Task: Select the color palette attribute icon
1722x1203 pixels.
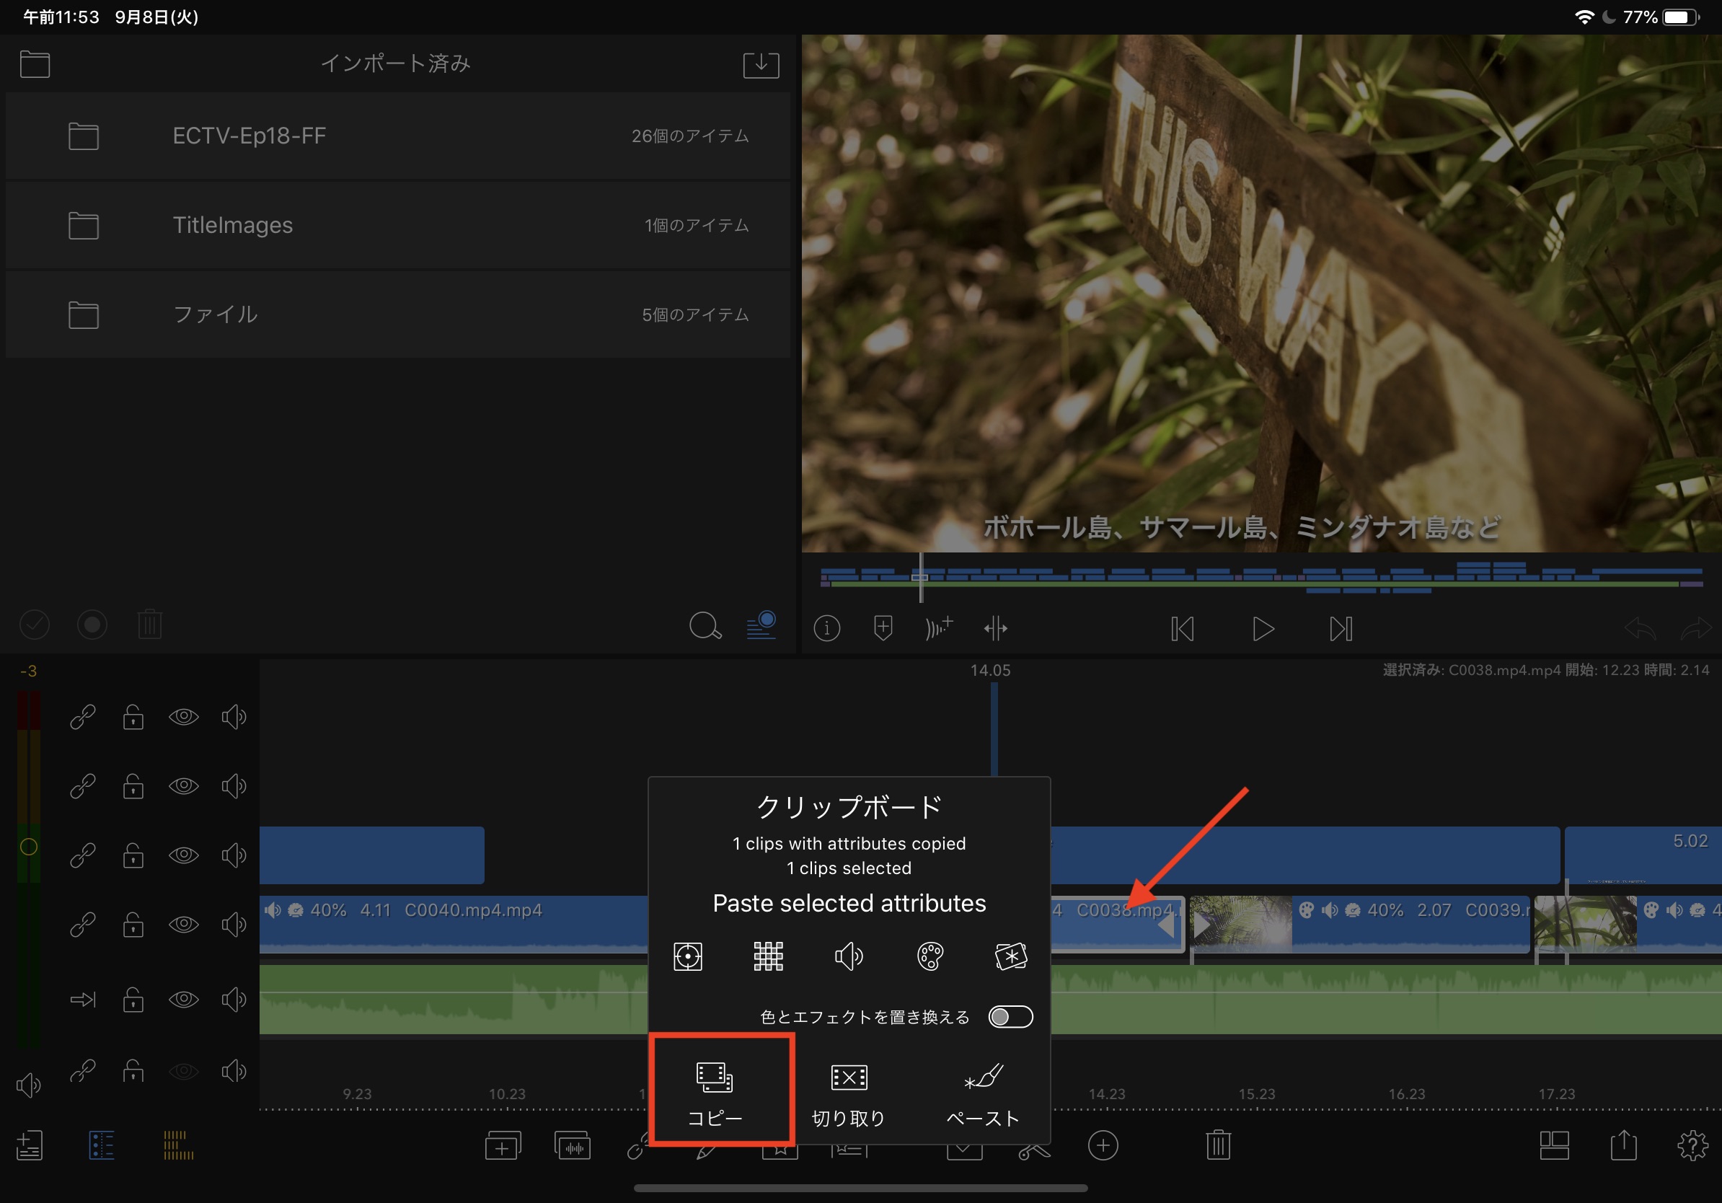Action: point(930,956)
